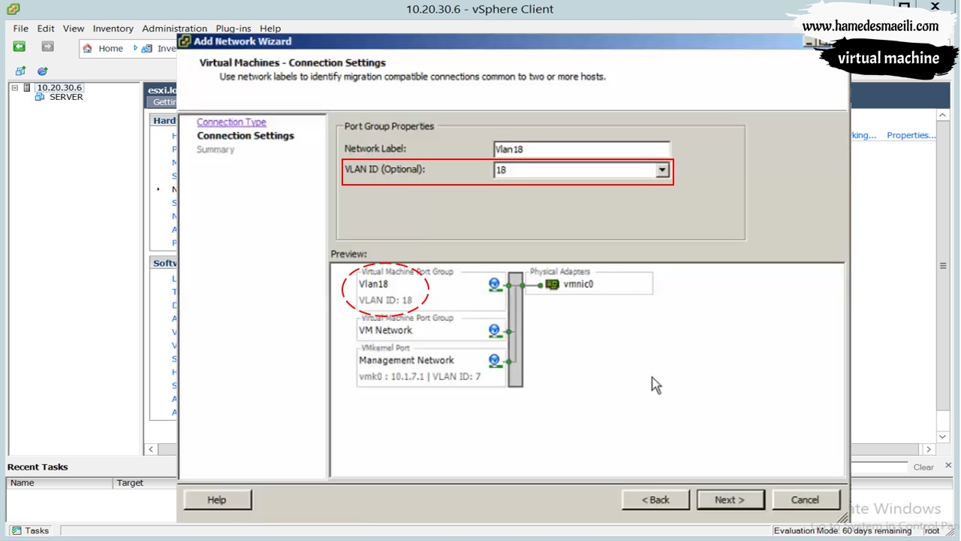Click the Name column header in tasks
The image size is (961, 541).
tap(59, 483)
